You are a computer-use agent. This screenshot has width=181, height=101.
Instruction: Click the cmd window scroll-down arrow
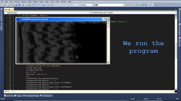click(108, 62)
